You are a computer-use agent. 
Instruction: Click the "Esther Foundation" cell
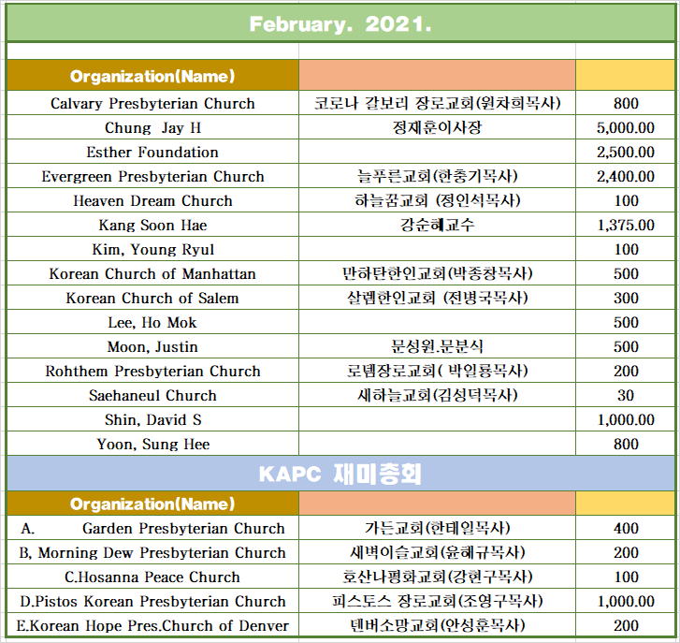coord(152,152)
